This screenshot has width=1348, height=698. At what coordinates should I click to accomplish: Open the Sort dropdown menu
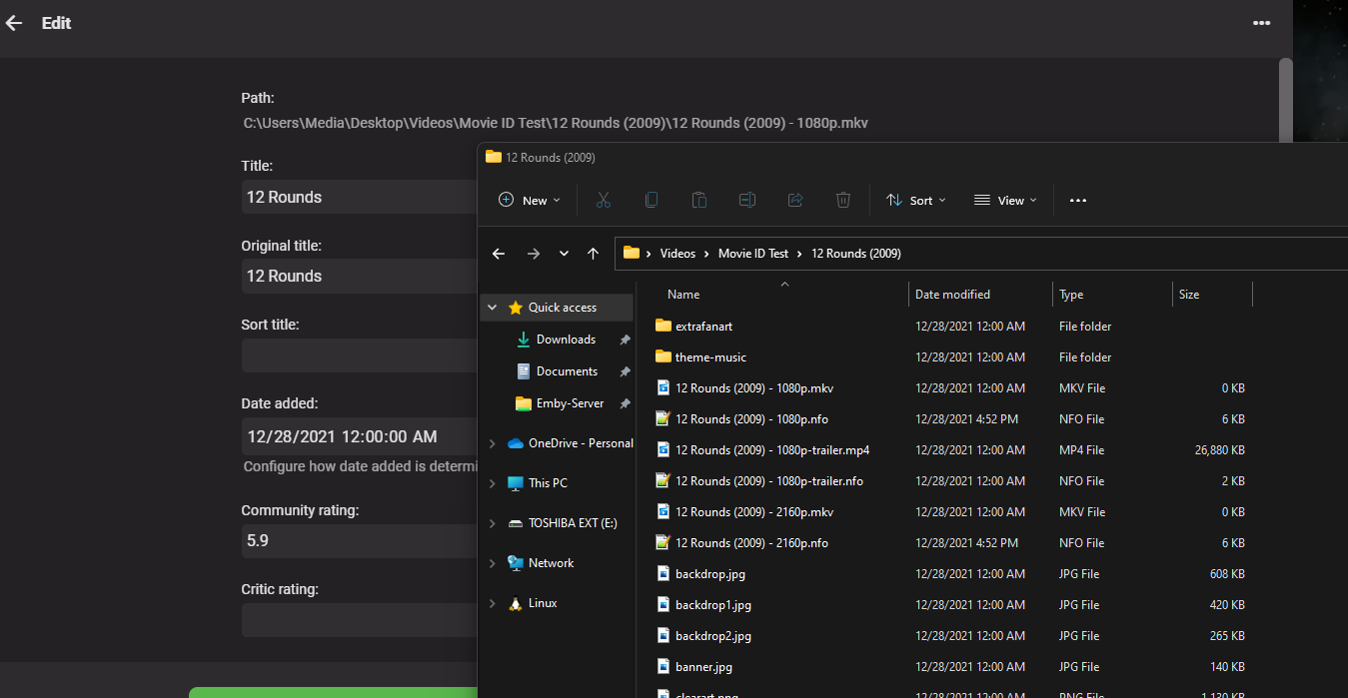915,200
